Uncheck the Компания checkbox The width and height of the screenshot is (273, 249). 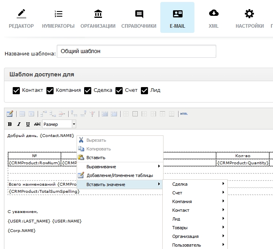coord(50,90)
